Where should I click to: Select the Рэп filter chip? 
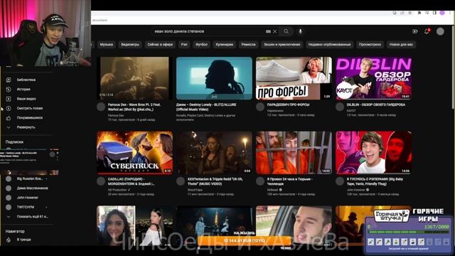pos(184,45)
